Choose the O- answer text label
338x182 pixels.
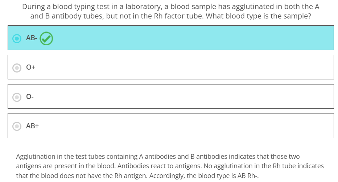coord(30,96)
